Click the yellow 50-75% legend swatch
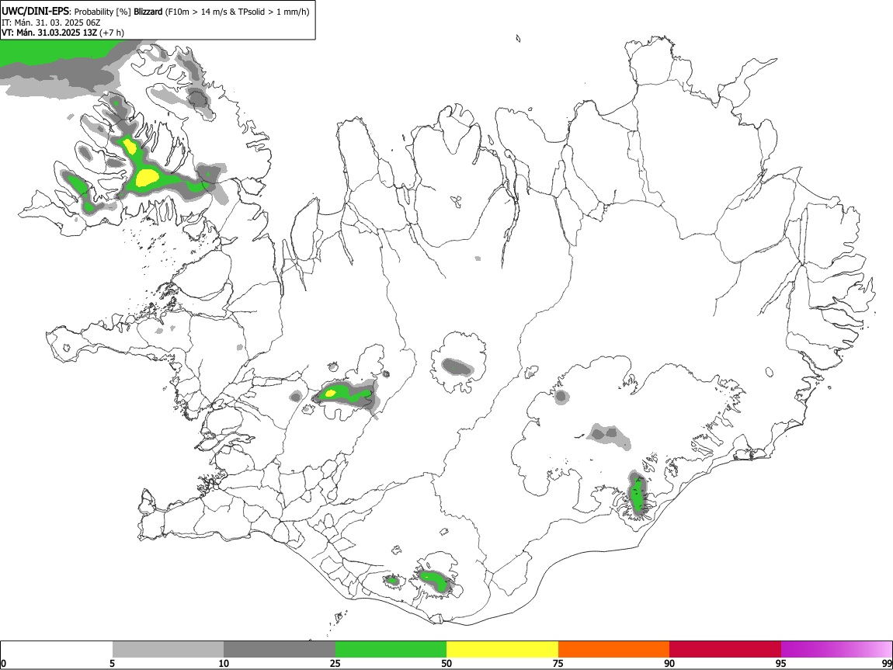This screenshot has width=893, height=670. click(x=502, y=650)
